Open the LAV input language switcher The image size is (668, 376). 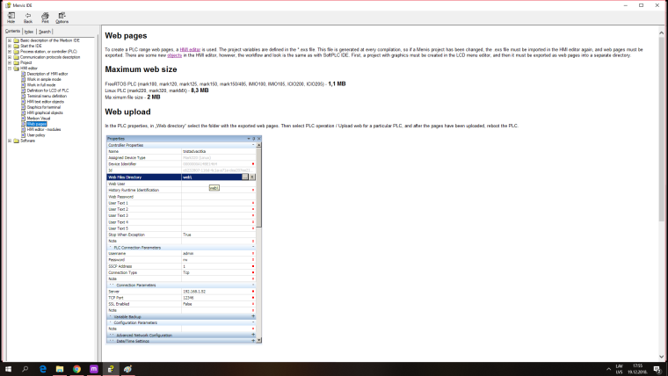coord(620,369)
